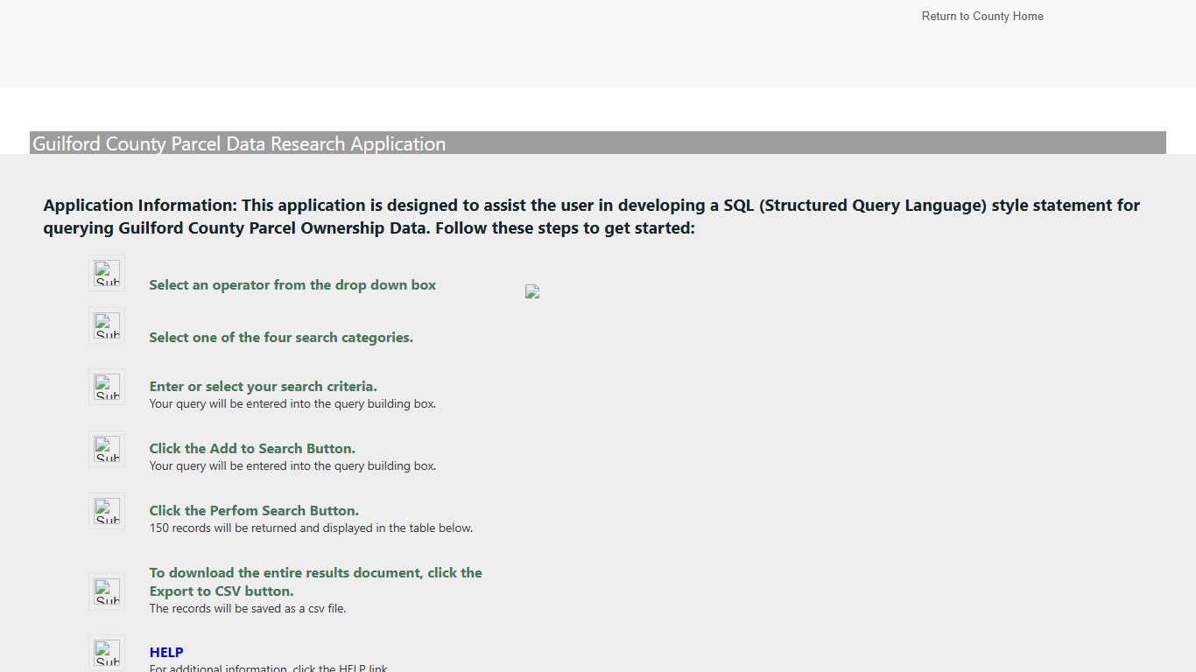Click the '150 records will be returned' description

(311, 528)
